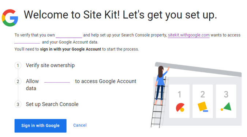Click the step 3 circle icon

[x=18, y=104]
